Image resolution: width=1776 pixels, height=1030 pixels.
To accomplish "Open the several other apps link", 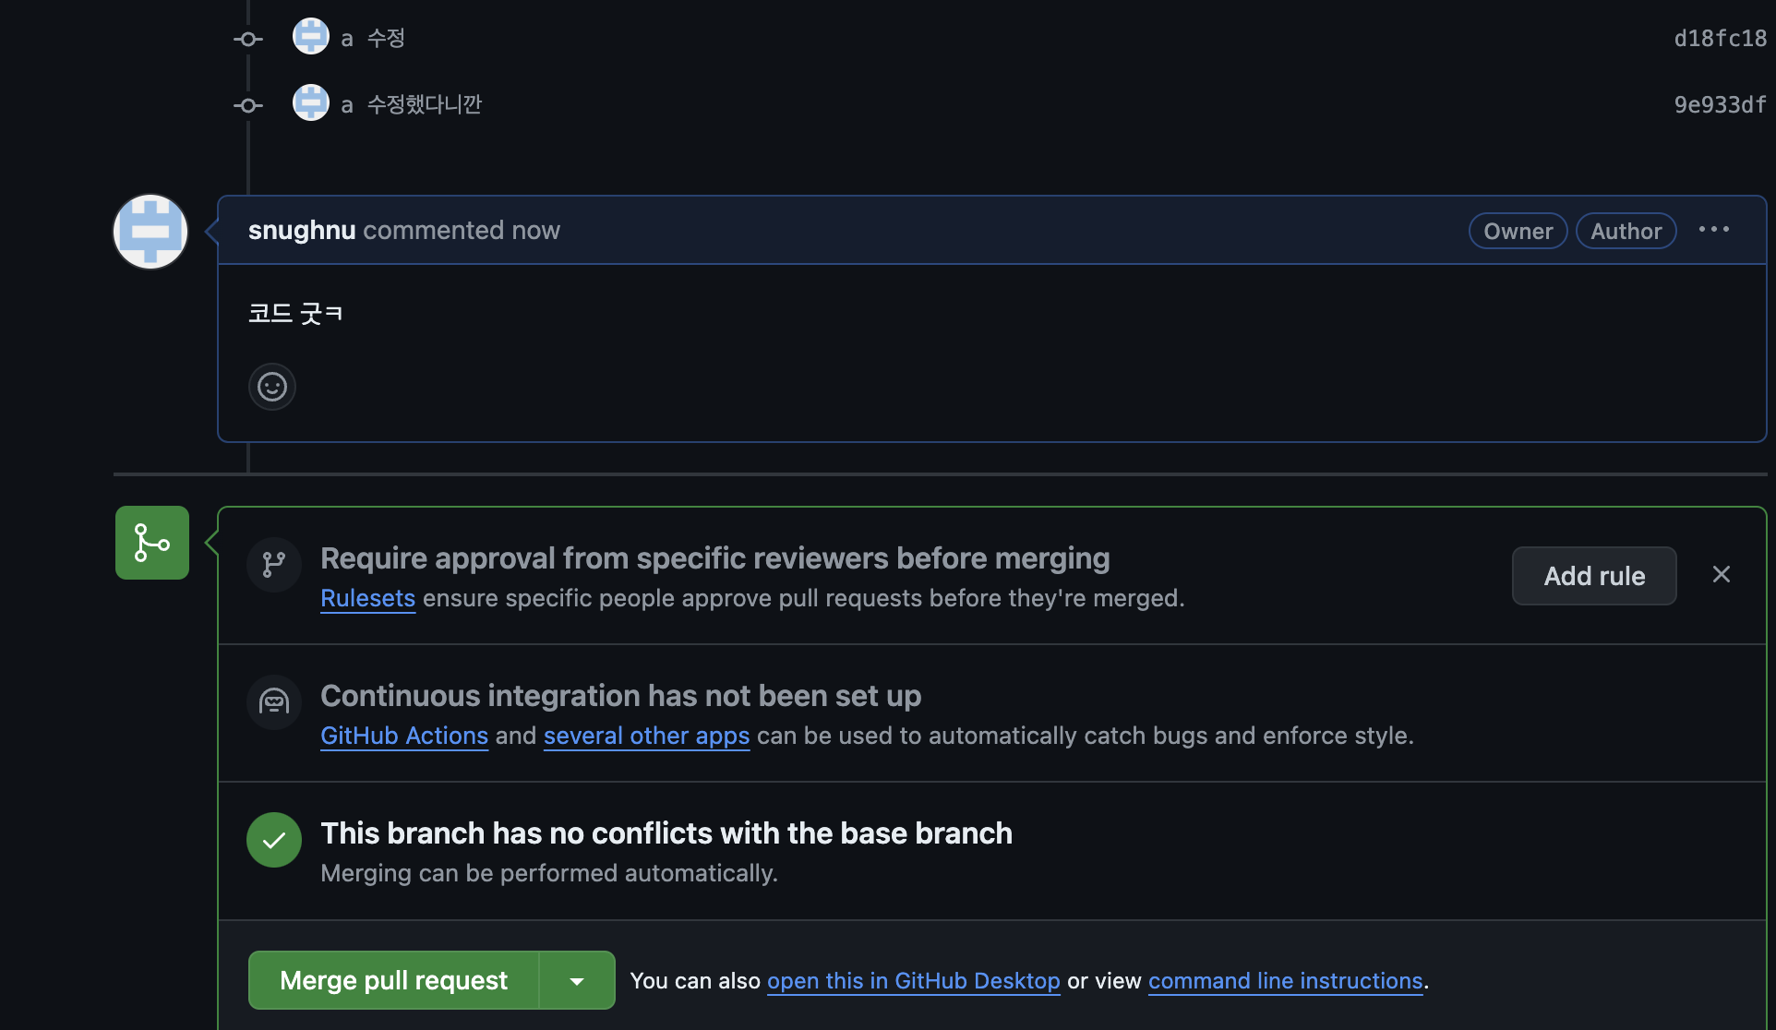I will 646,736.
